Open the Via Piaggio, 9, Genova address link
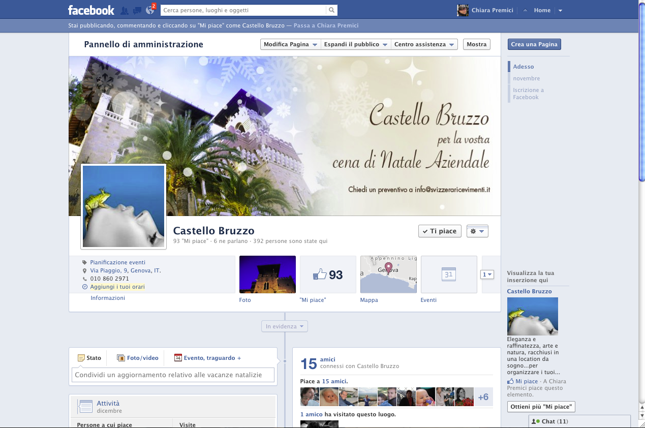645x428 pixels. pyautogui.click(x=126, y=270)
